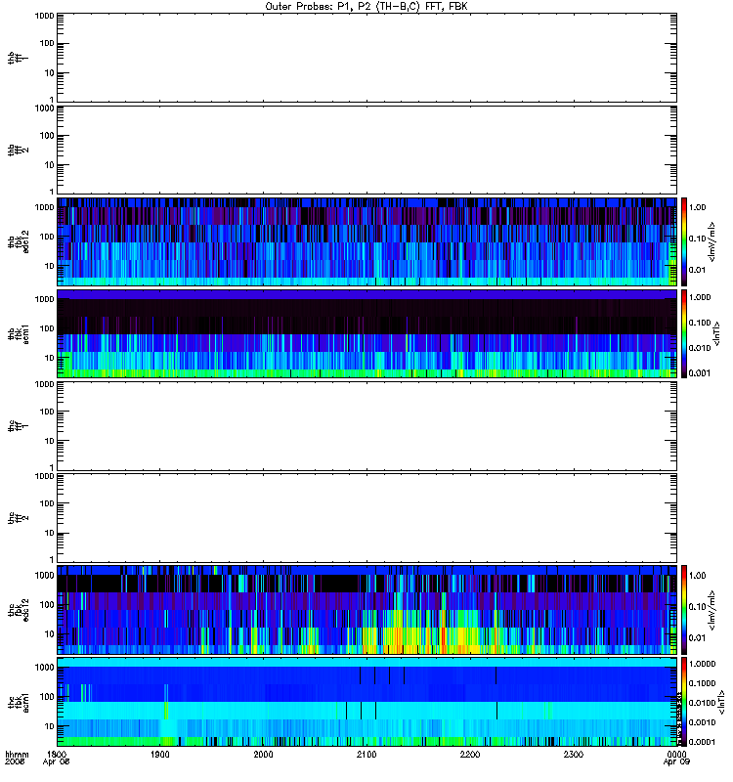Image resolution: width=733 pixels, height=782 pixels.
Task: Select the 1800 time axis label
Action: pyautogui.click(x=57, y=754)
